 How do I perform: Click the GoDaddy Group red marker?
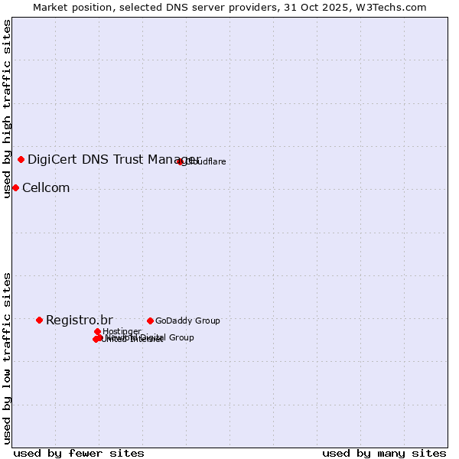pos(150,321)
